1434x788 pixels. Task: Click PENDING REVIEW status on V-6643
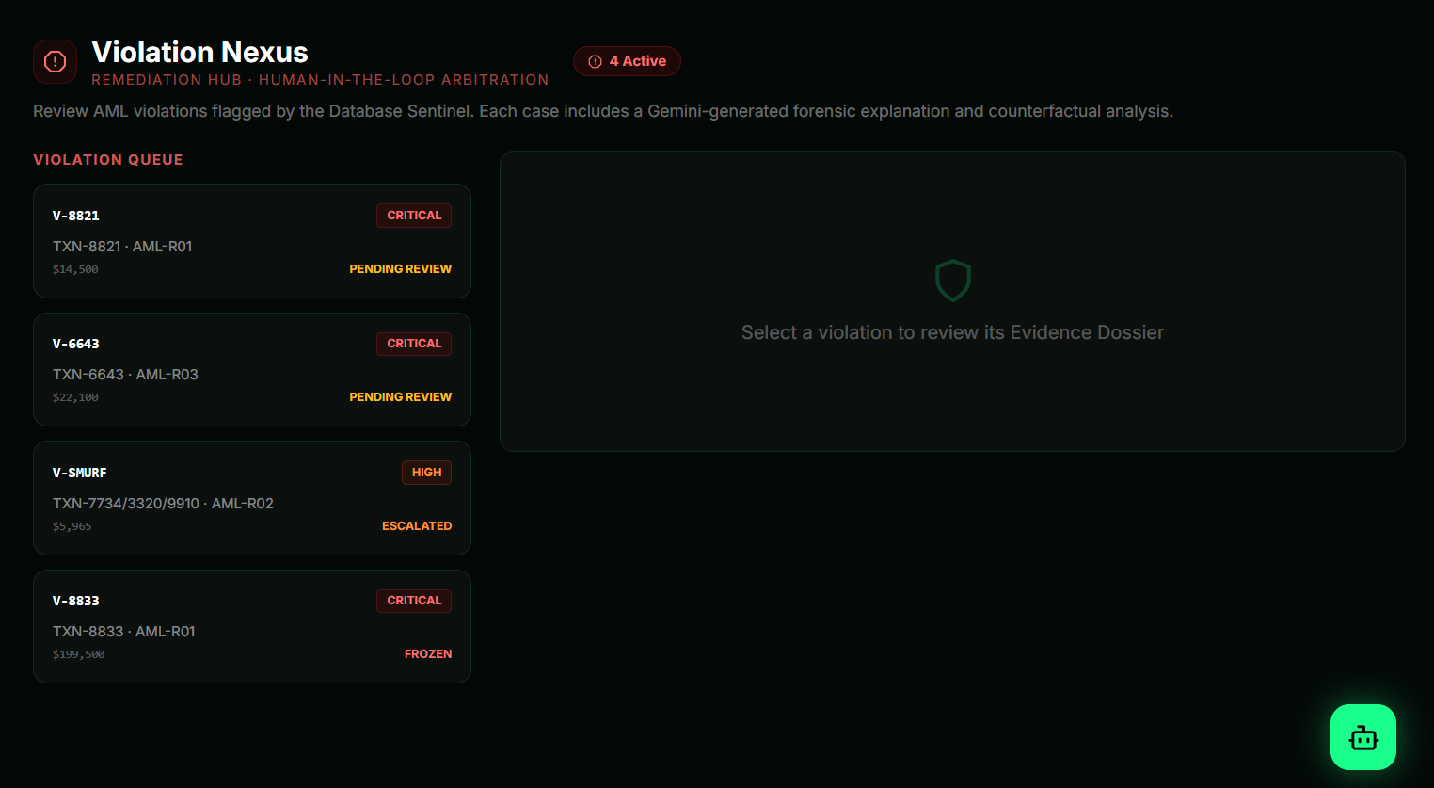tap(400, 397)
